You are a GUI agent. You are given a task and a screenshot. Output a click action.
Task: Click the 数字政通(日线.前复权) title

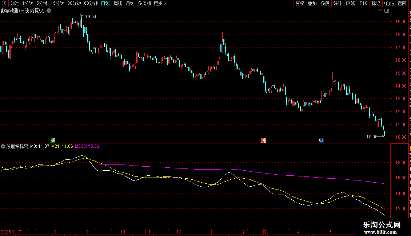click(x=23, y=11)
